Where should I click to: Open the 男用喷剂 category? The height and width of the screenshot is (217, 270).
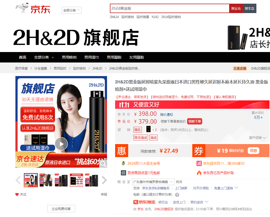(x=69, y=57)
